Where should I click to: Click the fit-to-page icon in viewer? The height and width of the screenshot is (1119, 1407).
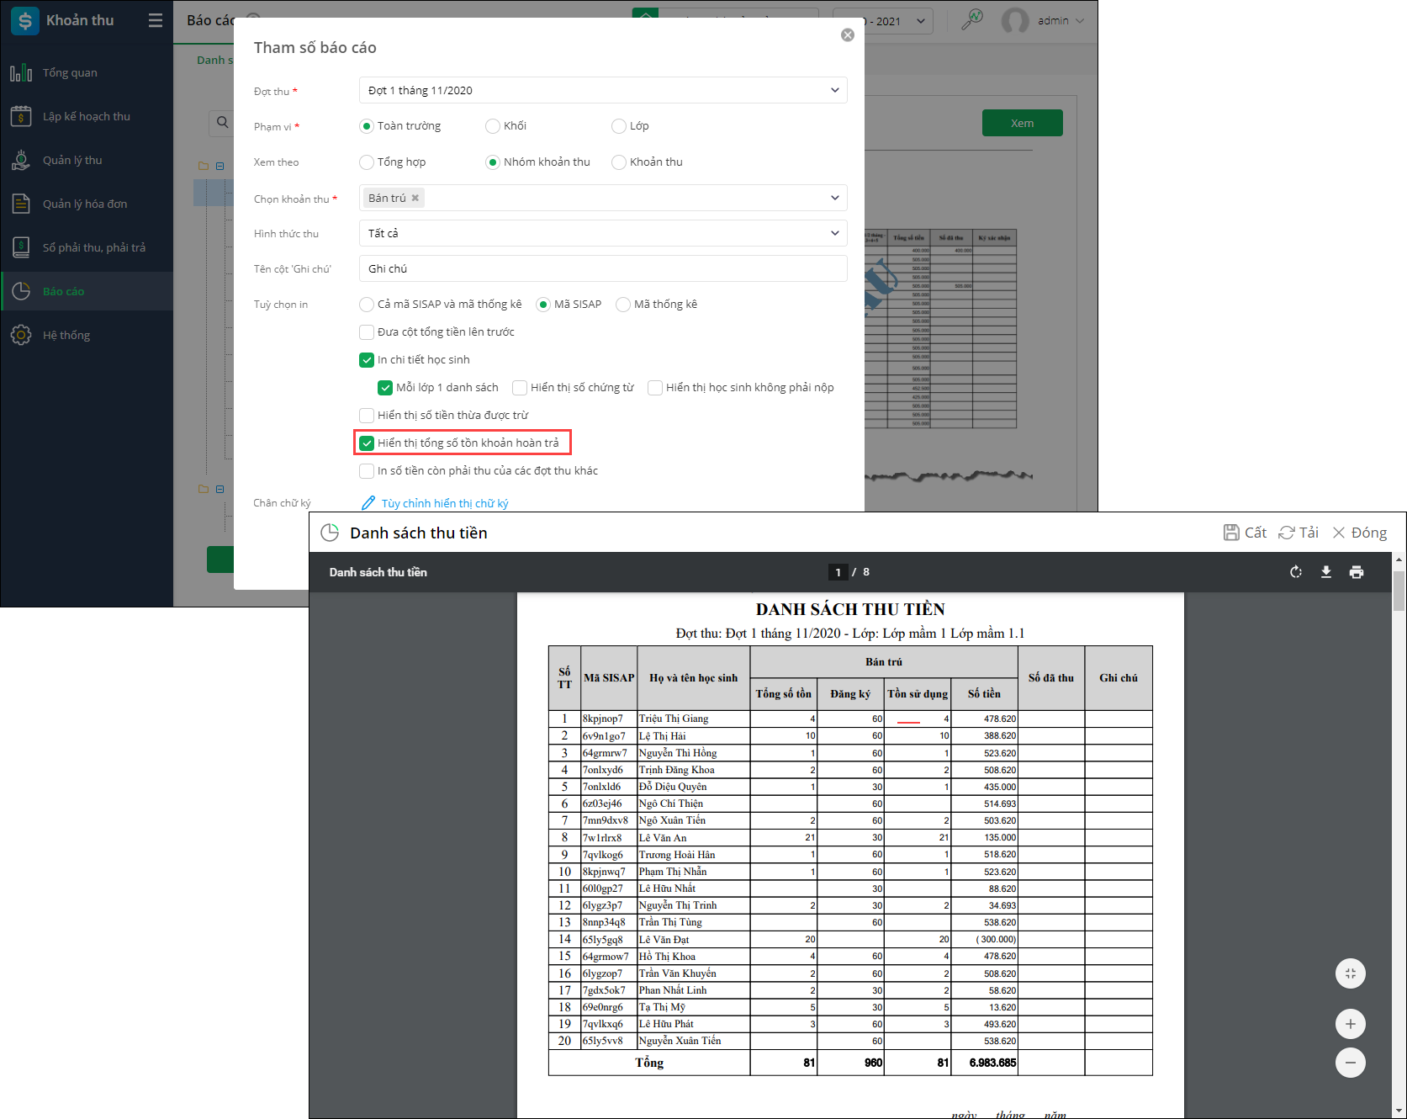coord(1350,973)
